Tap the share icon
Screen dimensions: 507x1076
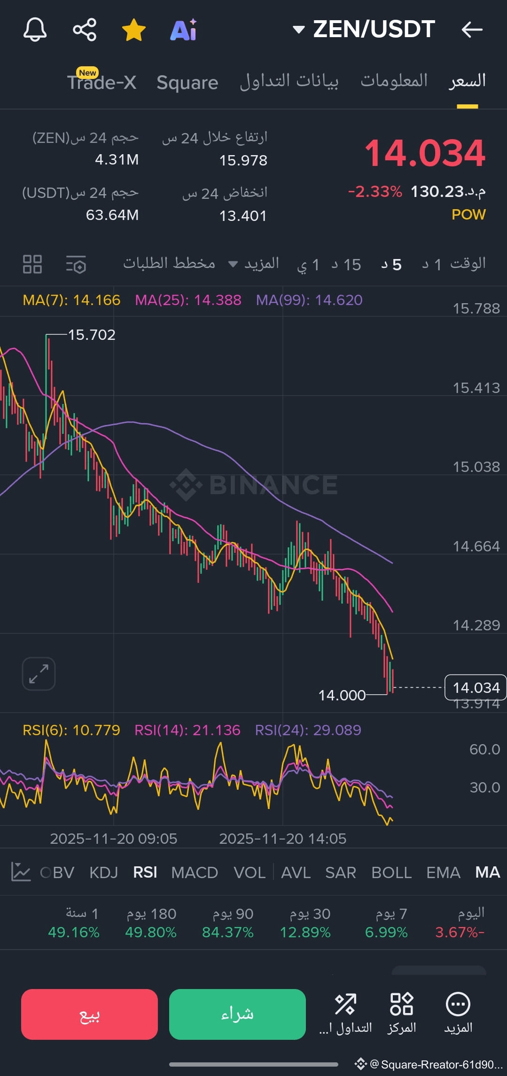[85, 30]
